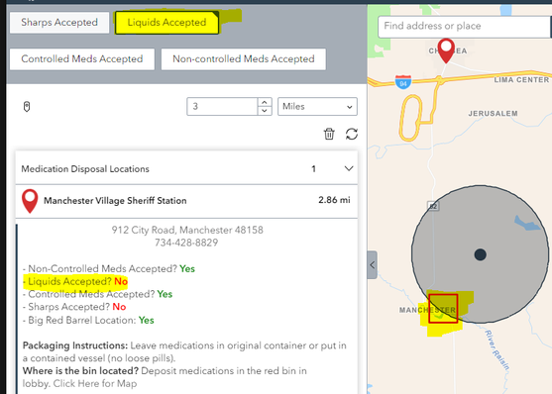Click the JERUSALEM map label
552x394 pixels.
493,114
